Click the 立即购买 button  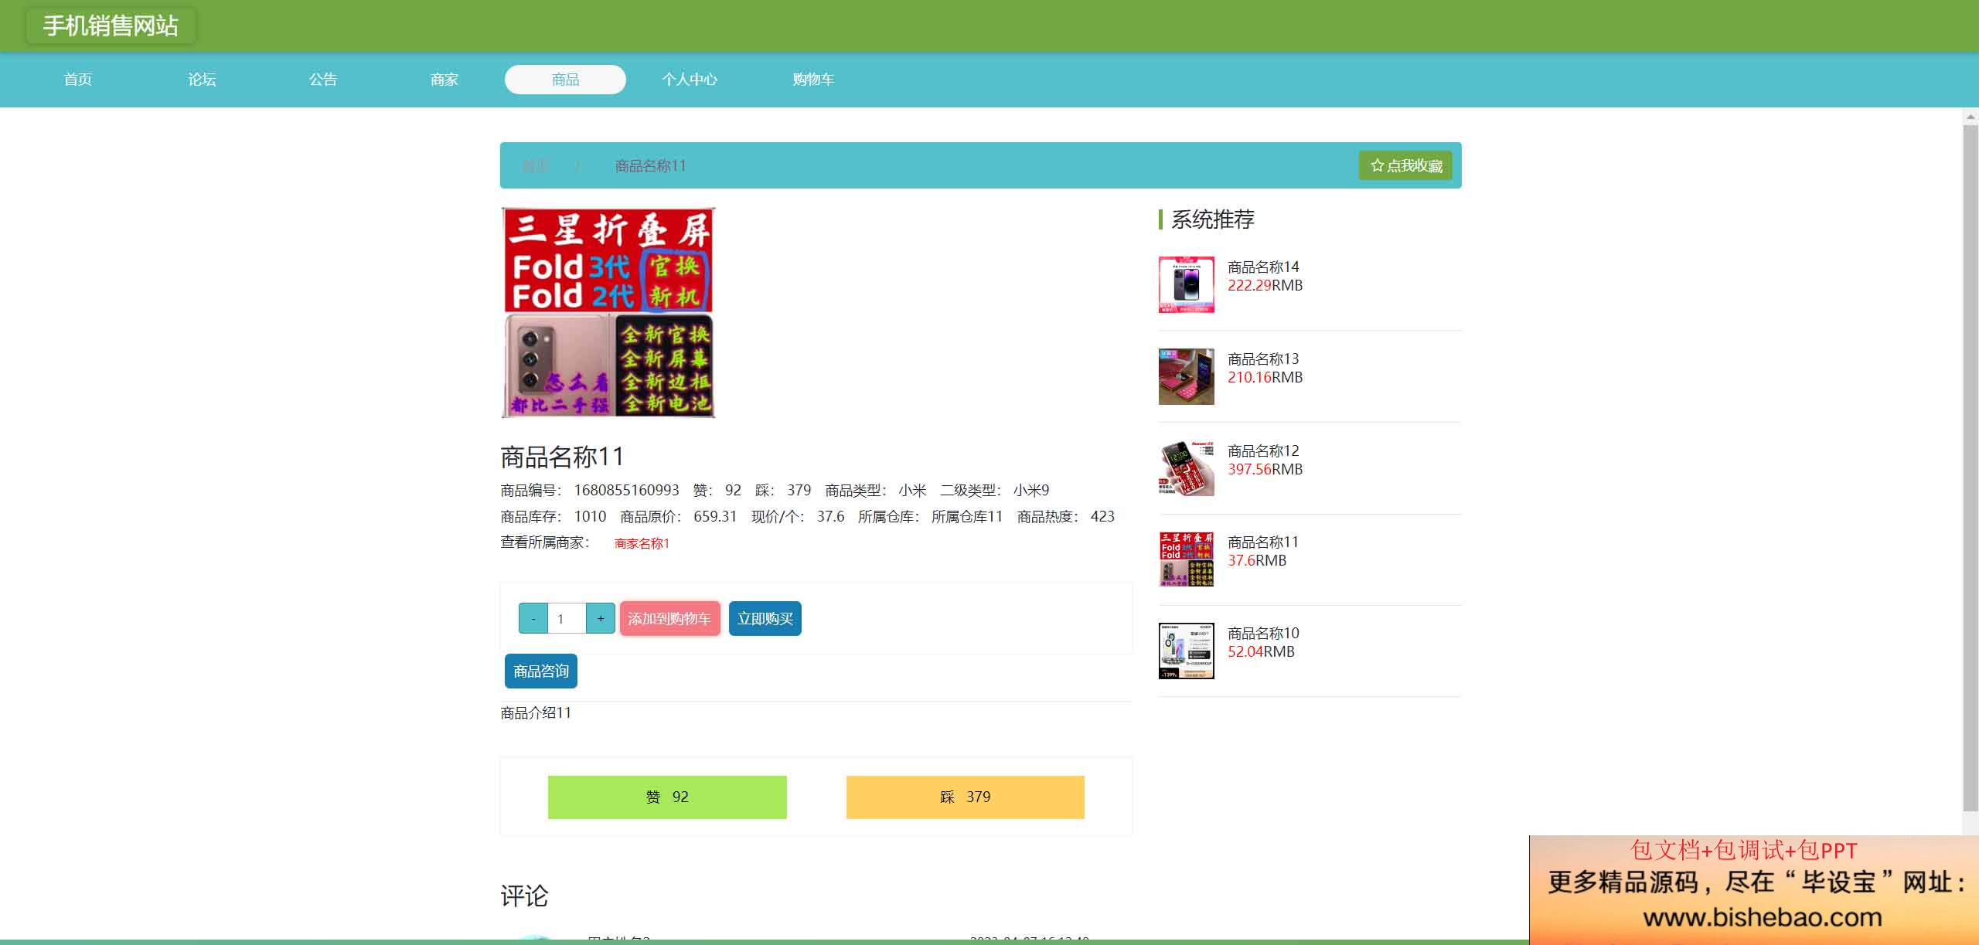765,618
